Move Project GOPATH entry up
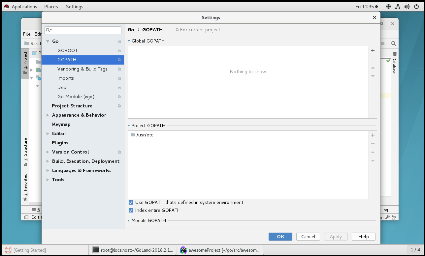 [373, 152]
